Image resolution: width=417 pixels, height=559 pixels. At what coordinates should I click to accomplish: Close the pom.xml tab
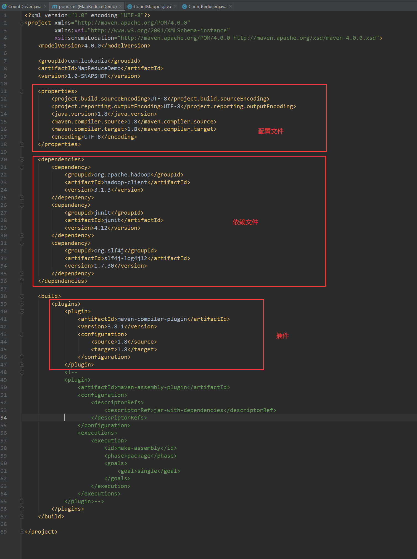click(x=120, y=6)
